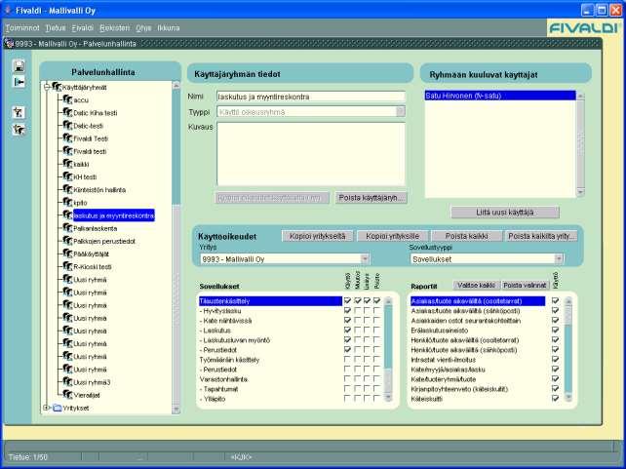
Task: Open the Fivaldi menu
Action: tap(83, 28)
